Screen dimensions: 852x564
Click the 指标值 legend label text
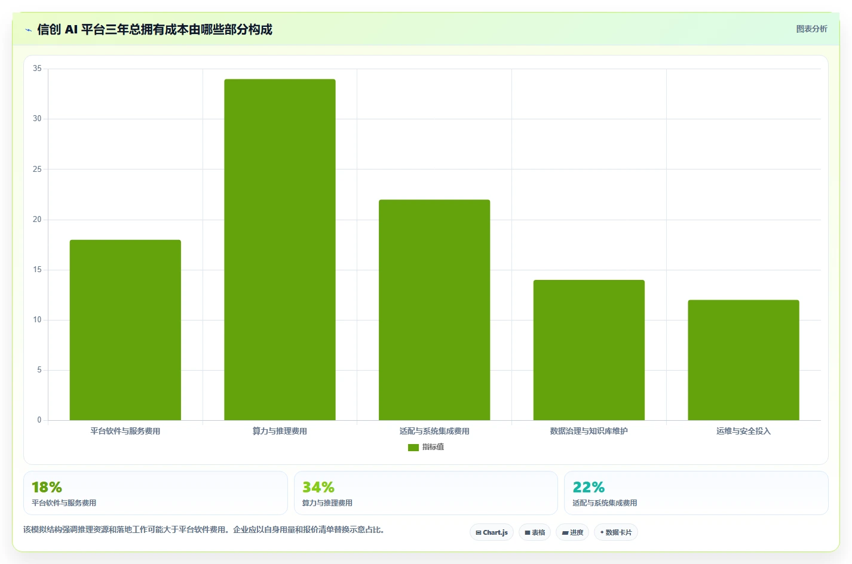pyautogui.click(x=433, y=447)
